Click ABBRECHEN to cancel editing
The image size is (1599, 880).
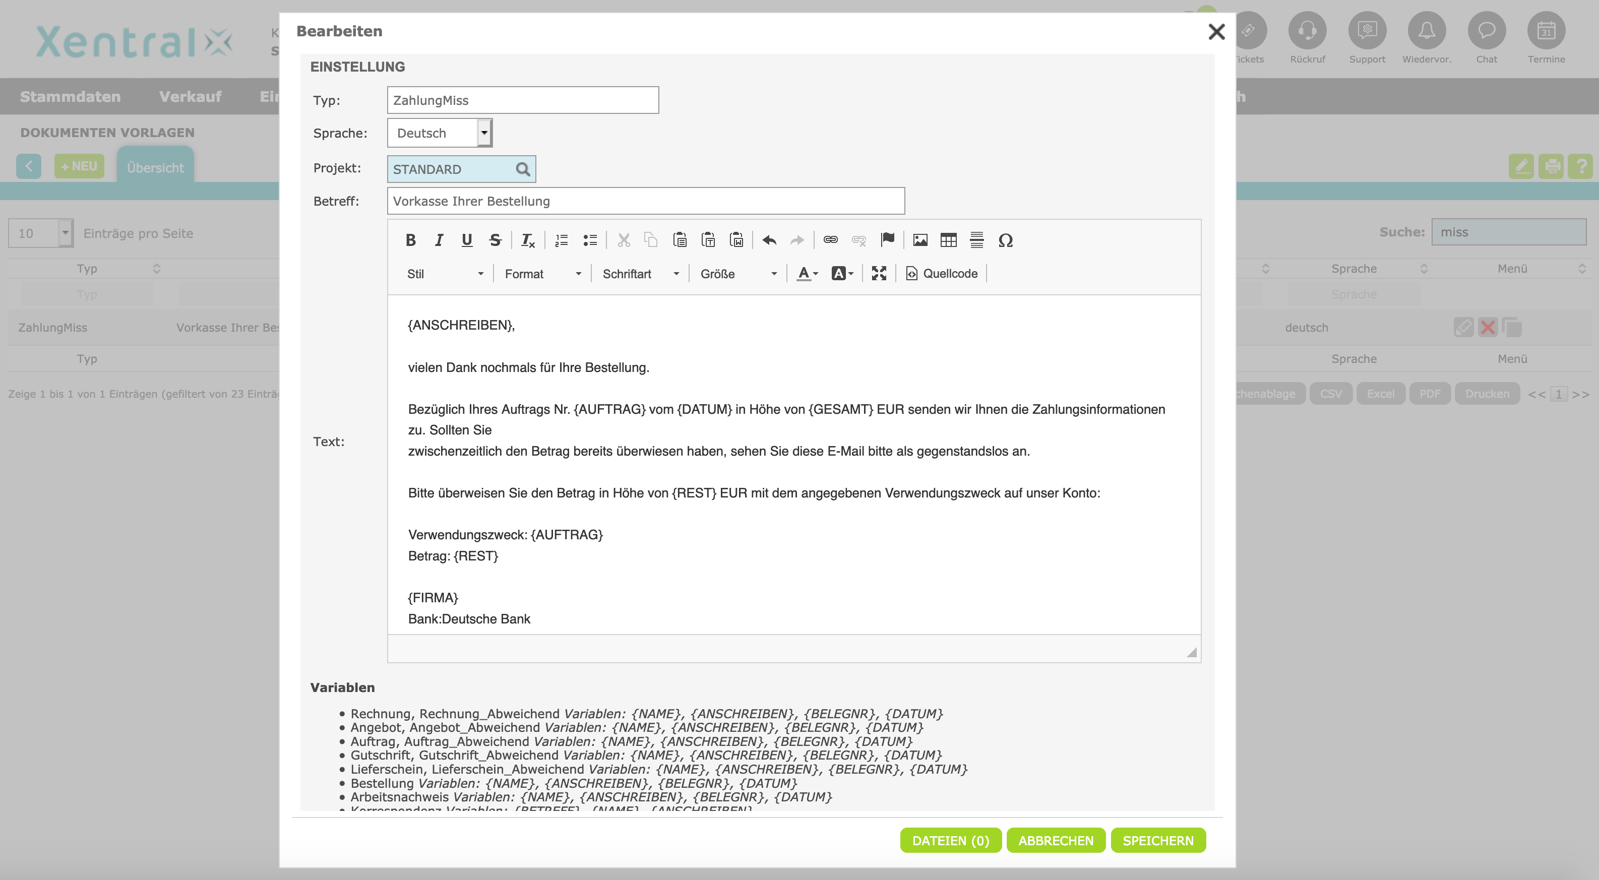coord(1055,840)
